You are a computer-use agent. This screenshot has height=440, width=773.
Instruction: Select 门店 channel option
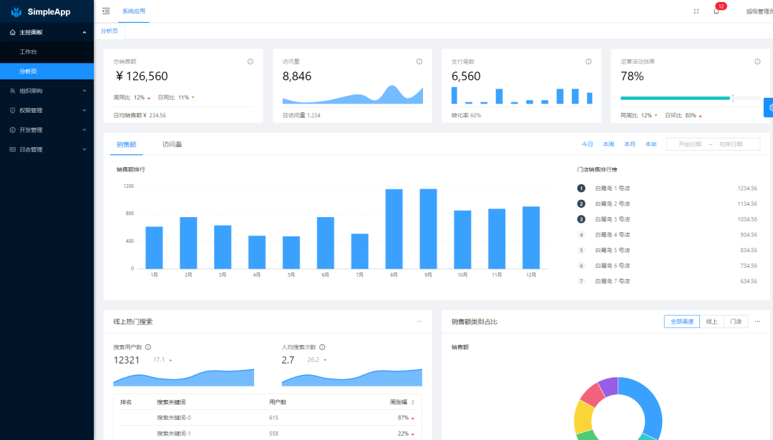pos(736,321)
